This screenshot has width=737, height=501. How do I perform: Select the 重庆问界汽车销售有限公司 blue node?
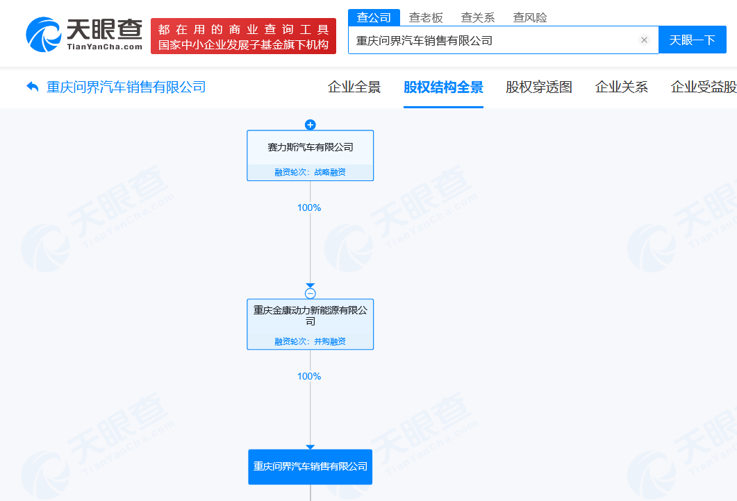click(x=310, y=467)
